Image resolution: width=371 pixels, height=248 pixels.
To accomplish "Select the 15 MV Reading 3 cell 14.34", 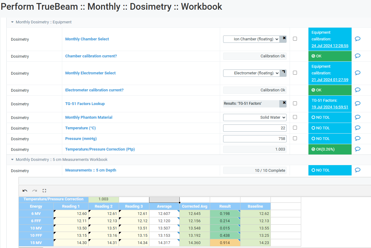I will click(x=134, y=243).
